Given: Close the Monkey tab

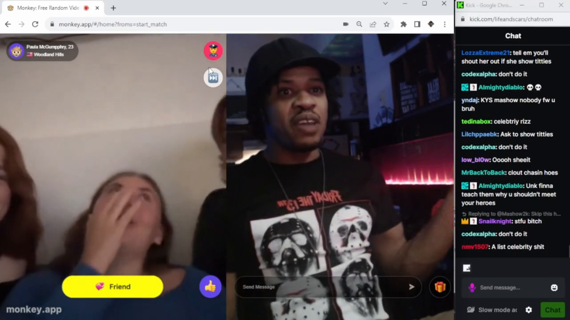Looking at the screenshot, I should pyautogui.click(x=97, y=8).
